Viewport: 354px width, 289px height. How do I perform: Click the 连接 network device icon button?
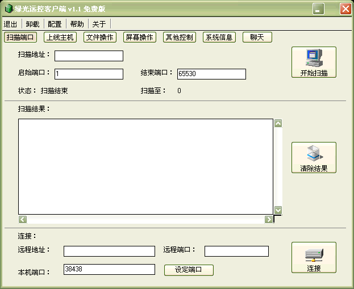314,258
